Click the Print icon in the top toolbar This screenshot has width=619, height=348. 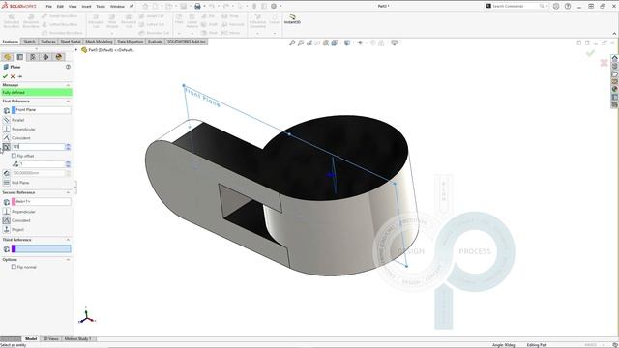pyautogui.click(x=197, y=7)
